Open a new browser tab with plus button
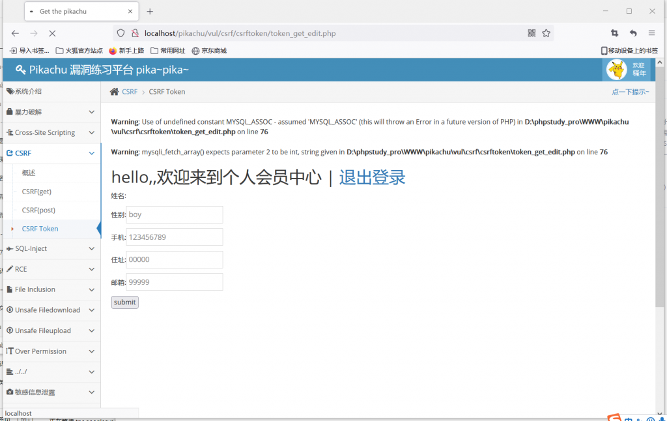667x421 pixels. click(x=150, y=12)
